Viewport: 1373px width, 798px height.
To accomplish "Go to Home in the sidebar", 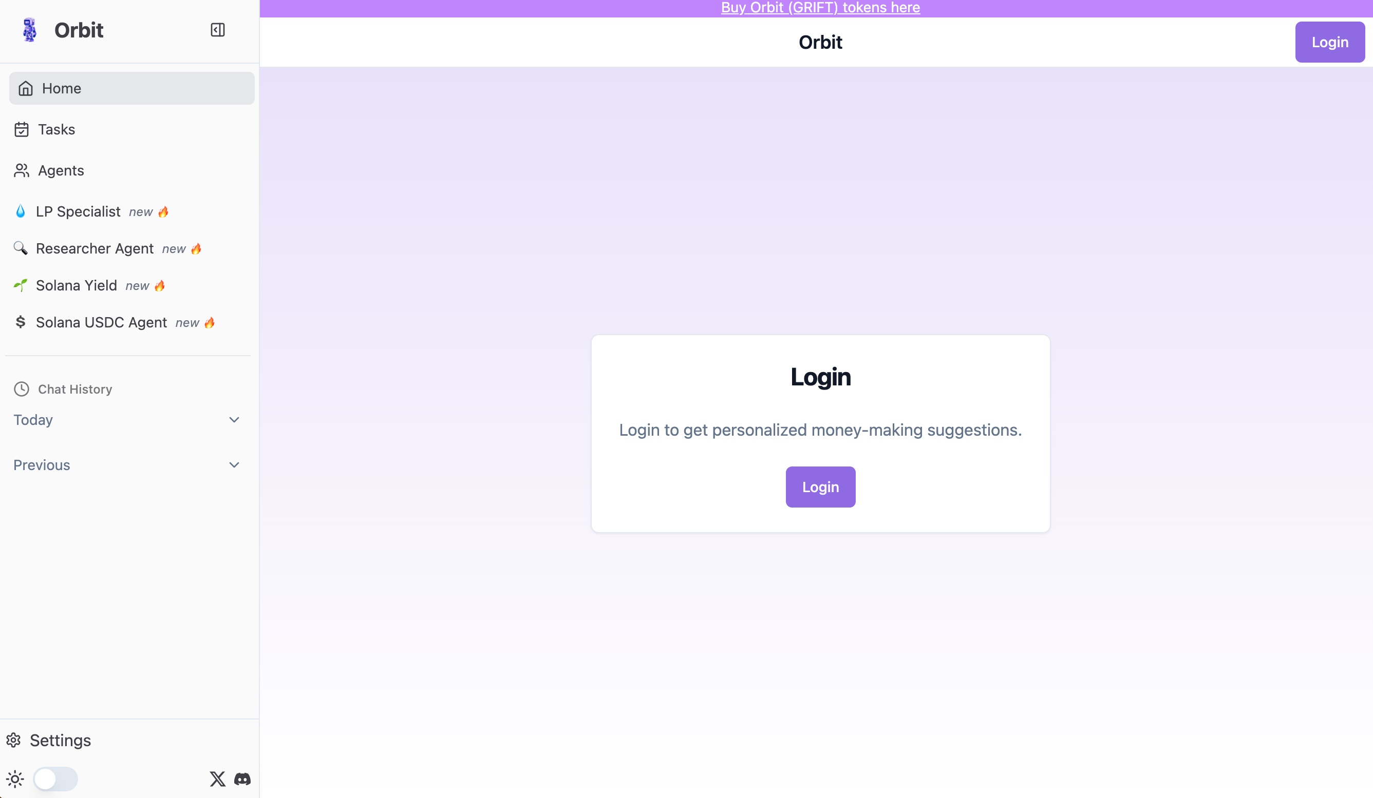I will pyautogui.click(x=132, y=88).
